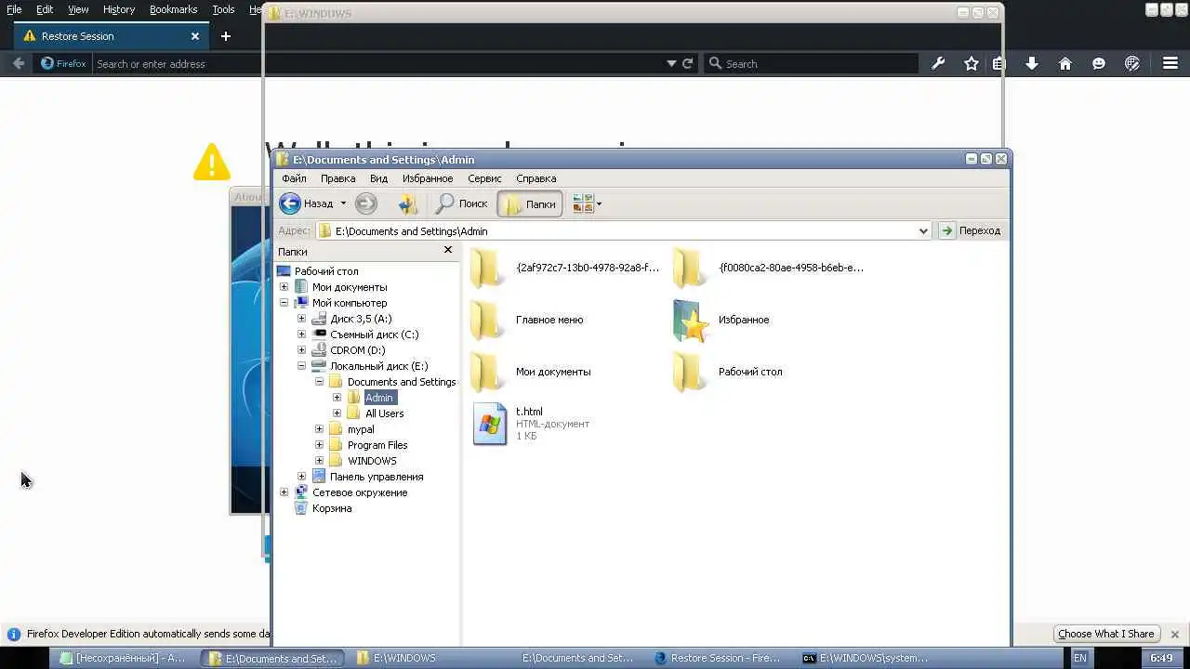The image size is (1190, 669).
Task: Open Сервис menu in Explorer
Action: (484, 178)
